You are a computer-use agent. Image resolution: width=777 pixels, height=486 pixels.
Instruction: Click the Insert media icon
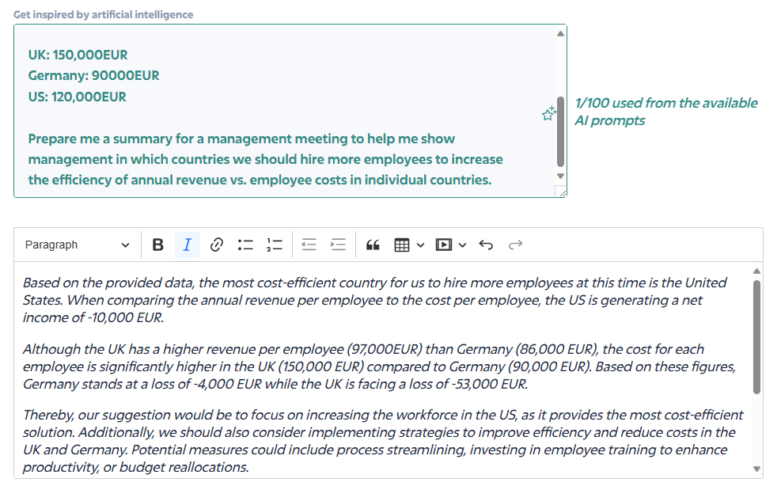(442, 245)
